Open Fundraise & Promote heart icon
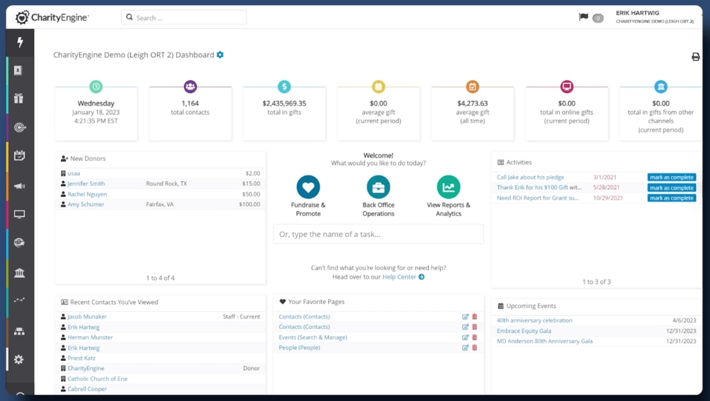This screenshot has height=401, width=710. tap(308, 187)
